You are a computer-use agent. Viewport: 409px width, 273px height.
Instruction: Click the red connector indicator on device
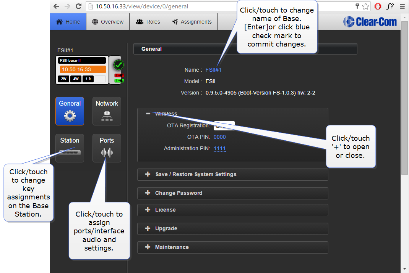click(x=119, y=75)
